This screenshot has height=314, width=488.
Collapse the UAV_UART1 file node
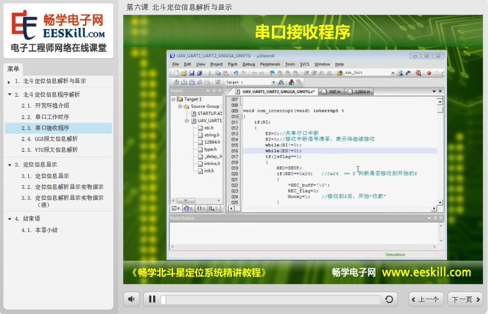click(187, 121)
